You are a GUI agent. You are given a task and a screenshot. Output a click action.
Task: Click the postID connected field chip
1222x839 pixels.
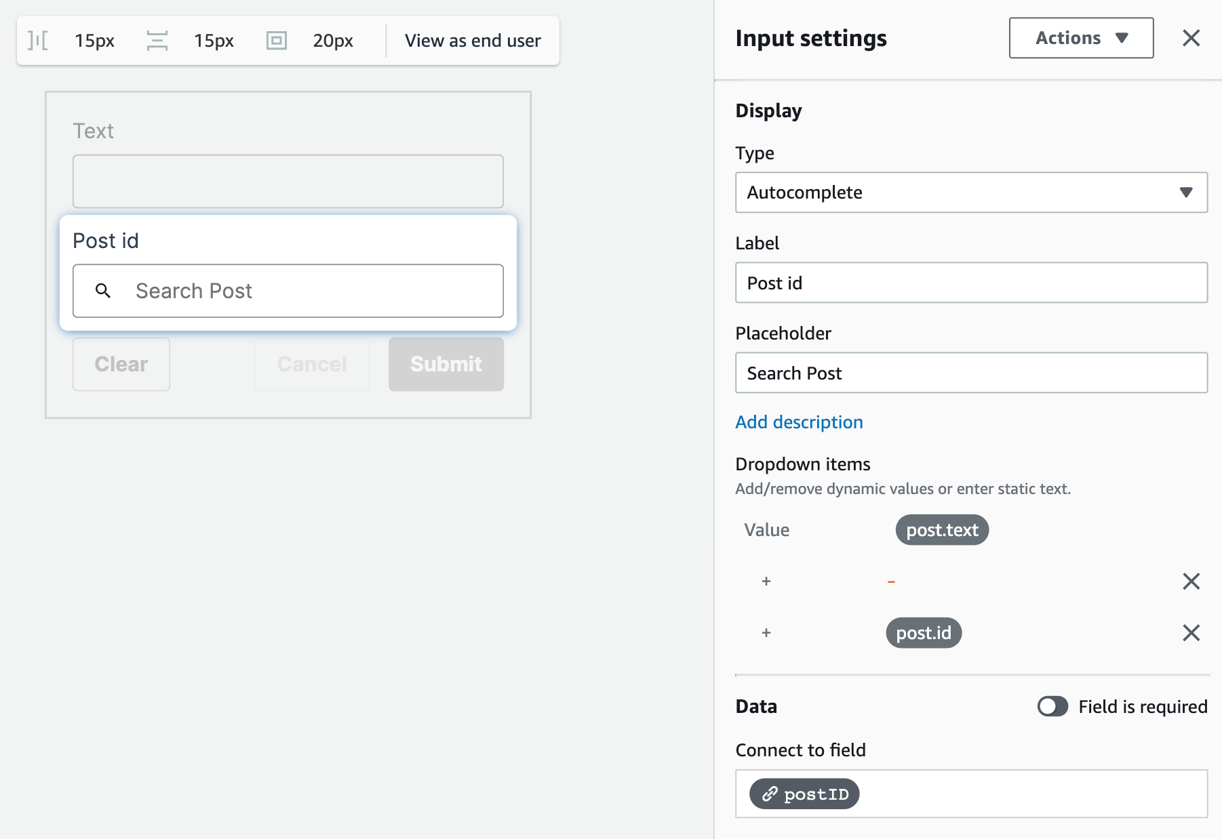tap(804, 794)
